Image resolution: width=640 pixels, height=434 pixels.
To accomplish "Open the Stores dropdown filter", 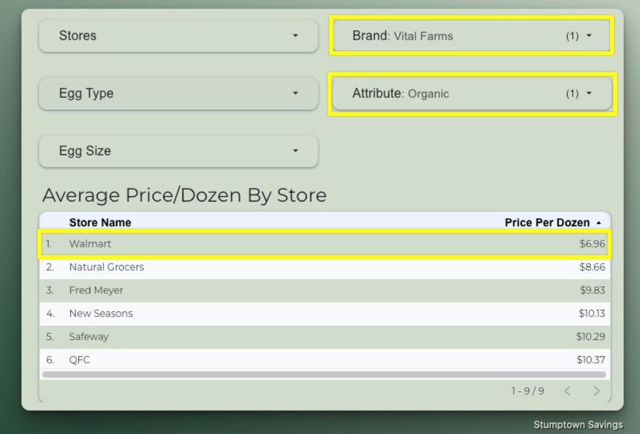I will tap(178, 36).
